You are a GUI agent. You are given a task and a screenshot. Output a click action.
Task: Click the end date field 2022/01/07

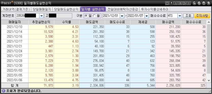[136, 16]
